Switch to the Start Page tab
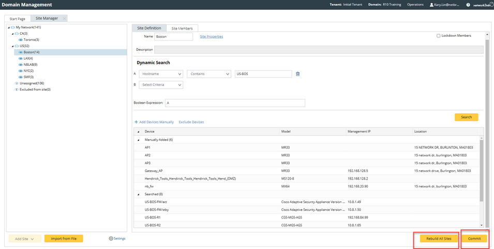Screen dimensions: 494x249 18,19
